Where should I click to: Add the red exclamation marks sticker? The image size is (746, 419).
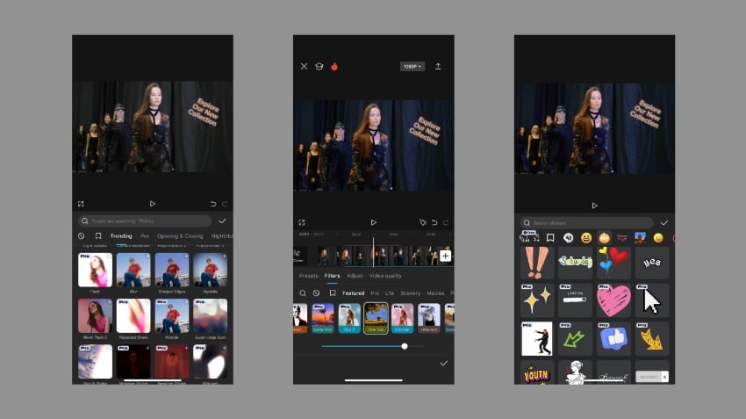point(537,262)
